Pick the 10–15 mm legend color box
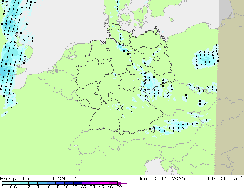This screenshot has height=188, width=244. (51, 183)
